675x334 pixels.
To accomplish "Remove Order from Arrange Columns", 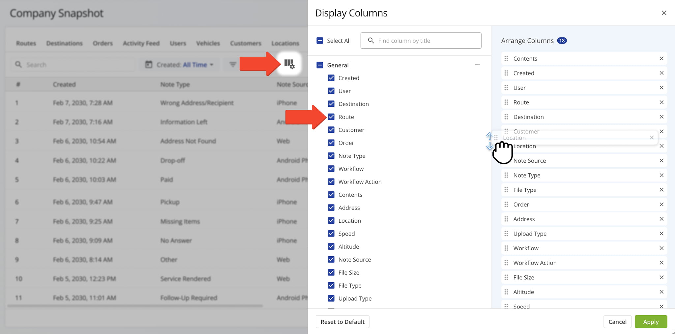I will 661,204.
